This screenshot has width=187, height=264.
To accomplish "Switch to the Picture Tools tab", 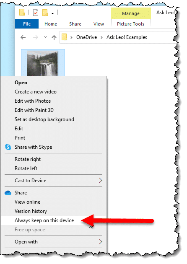I will click(x=130, y=24).
